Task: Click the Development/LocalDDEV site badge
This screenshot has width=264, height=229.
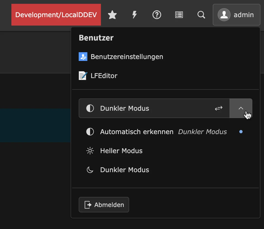Action: [56, 15]
